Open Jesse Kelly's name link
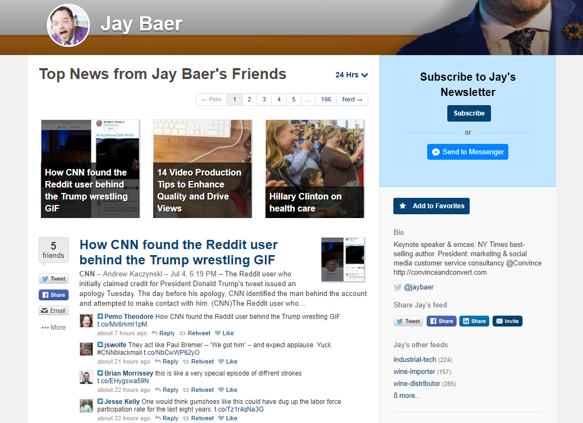 pyautogui.click(x=122, y=401)
